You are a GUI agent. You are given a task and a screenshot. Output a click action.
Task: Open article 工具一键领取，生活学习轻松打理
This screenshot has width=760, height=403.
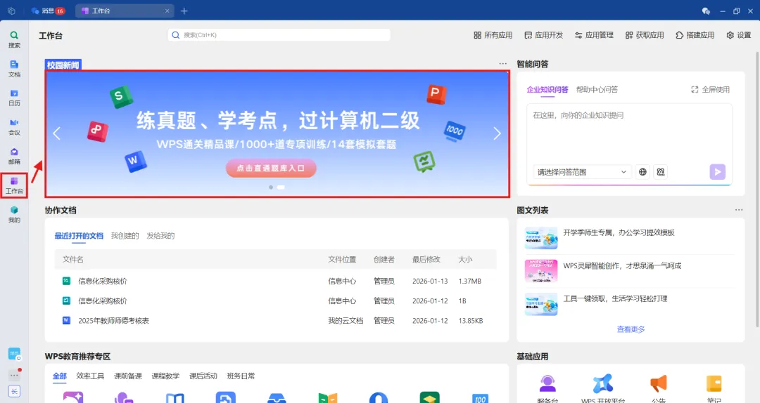[x=615, y=298]
